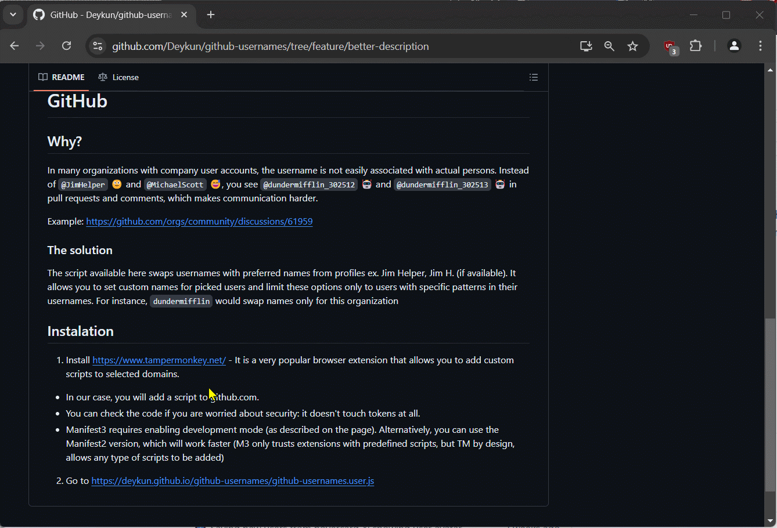The height and width of the screenshot is (528, 777).
Task: Click the browser back arrow
Action: (15, 46)
